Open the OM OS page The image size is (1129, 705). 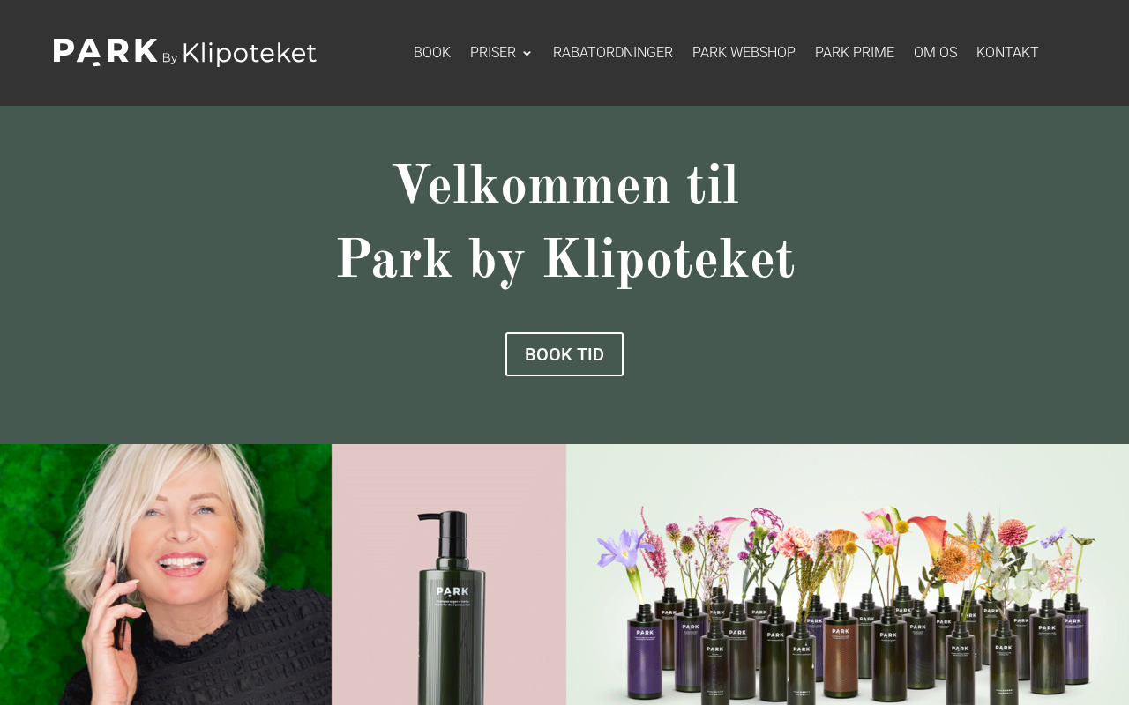935,53
